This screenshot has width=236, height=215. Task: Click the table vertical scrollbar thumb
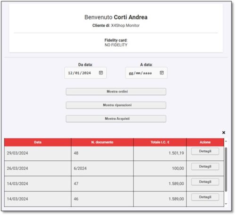coord(226,169)
